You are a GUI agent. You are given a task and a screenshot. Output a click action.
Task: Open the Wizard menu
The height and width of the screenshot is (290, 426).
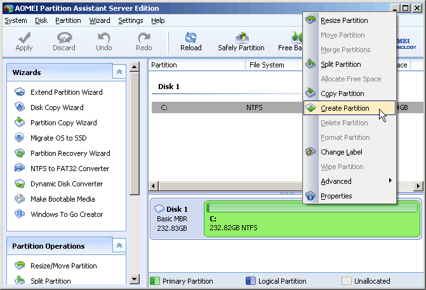pyautogui.click(x=100, y=21)
